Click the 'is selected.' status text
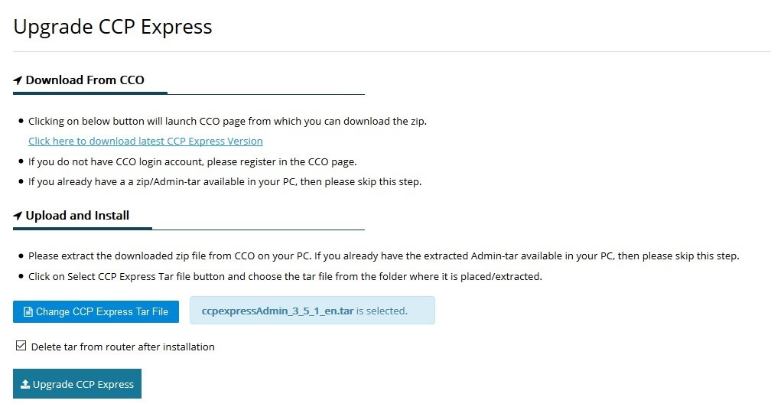The width and height of the screenshot is (771, 420). pos(382,311)
